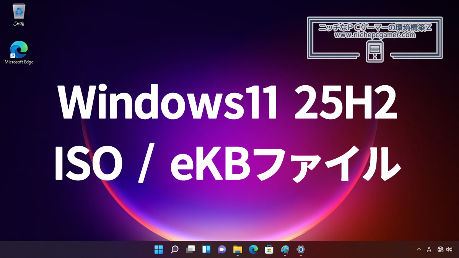Open taskbar Search magnifier

(174, 250)
